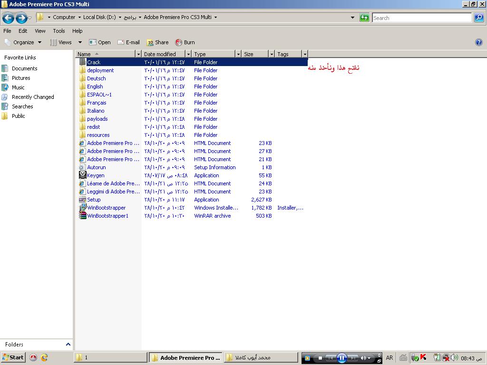
Task: Select the ESPAOL~1 folder
Action: [x=99, y=95]
